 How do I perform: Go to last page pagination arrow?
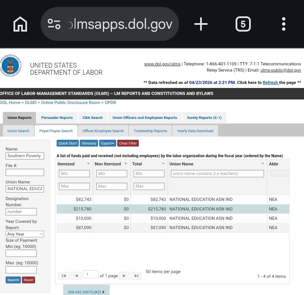136,276
